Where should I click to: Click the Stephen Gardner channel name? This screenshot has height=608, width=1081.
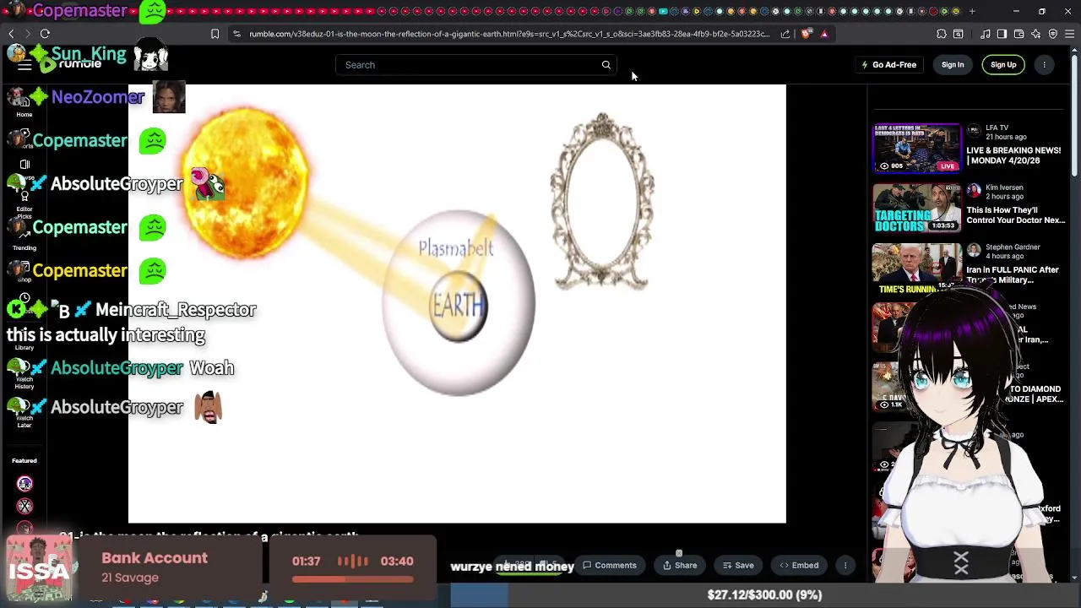[x=1011, y=247]
